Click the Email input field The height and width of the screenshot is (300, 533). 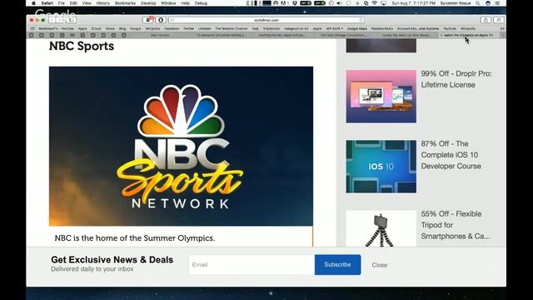pyautogui.click(x=252, y=265)
